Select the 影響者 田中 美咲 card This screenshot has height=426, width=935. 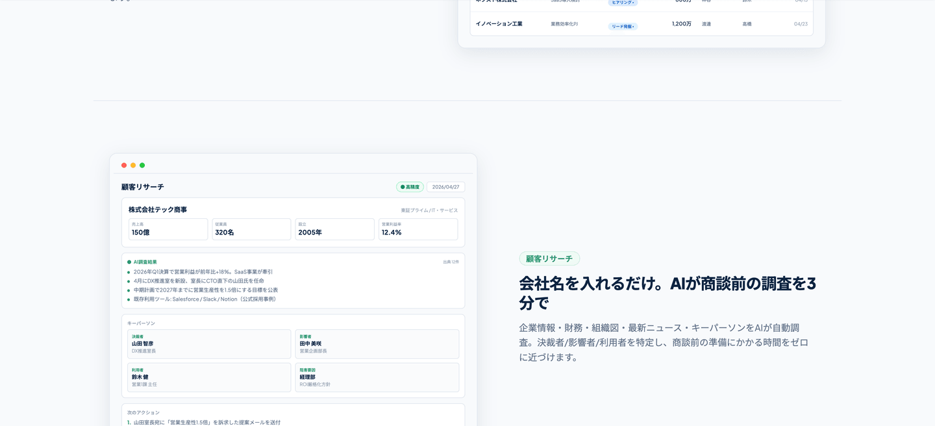click(x=377, y=344)
